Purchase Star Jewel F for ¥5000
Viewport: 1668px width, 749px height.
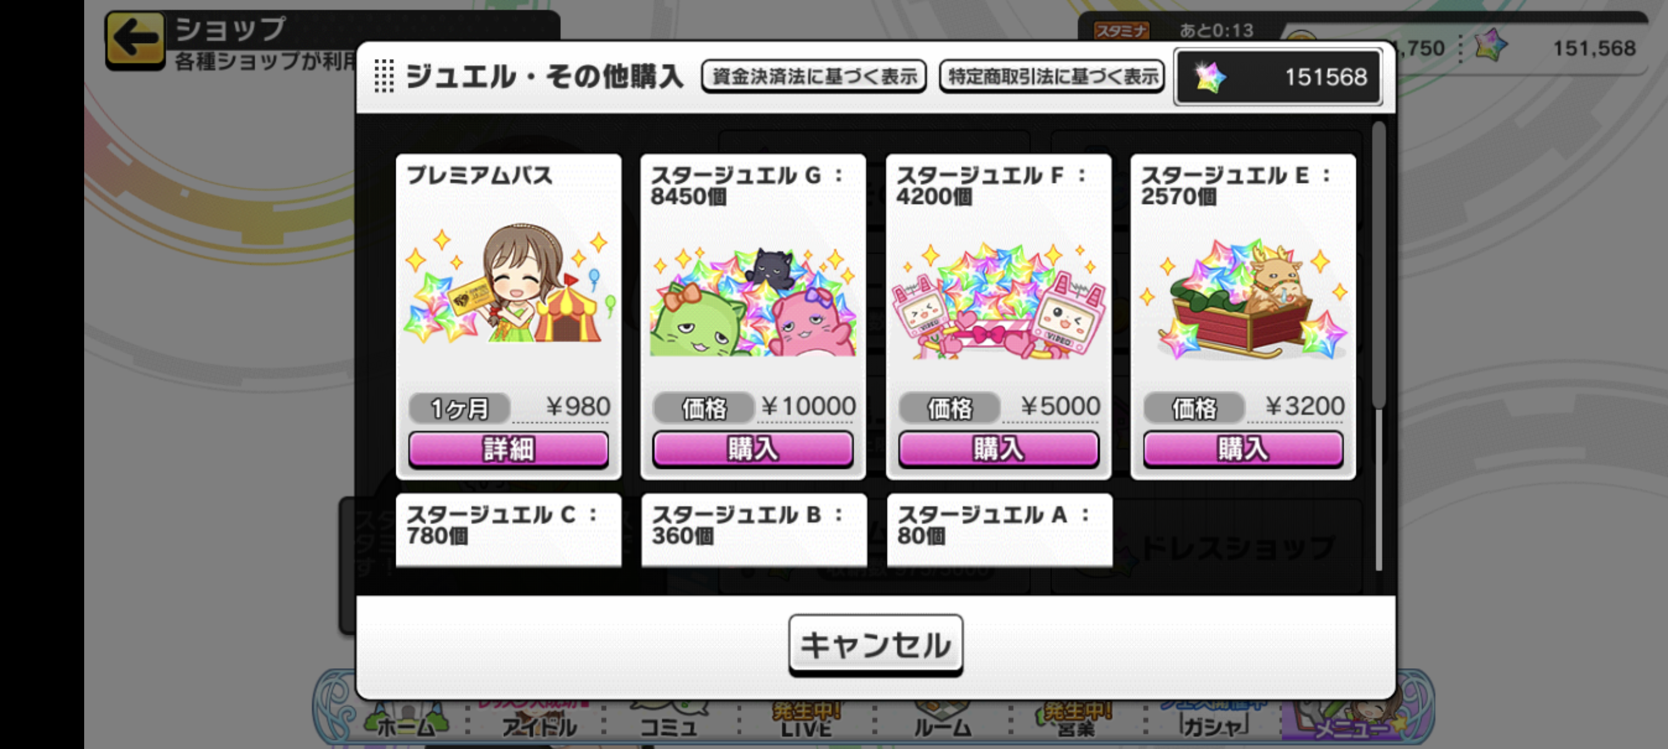pyautogui.click(x=998, y=449)
